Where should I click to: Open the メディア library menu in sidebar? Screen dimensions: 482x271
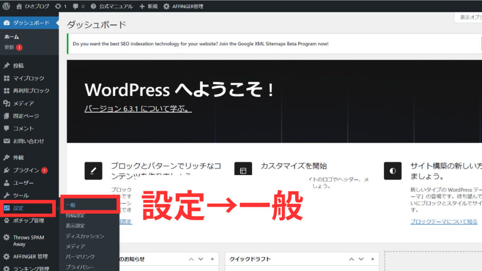coord(29,103)
